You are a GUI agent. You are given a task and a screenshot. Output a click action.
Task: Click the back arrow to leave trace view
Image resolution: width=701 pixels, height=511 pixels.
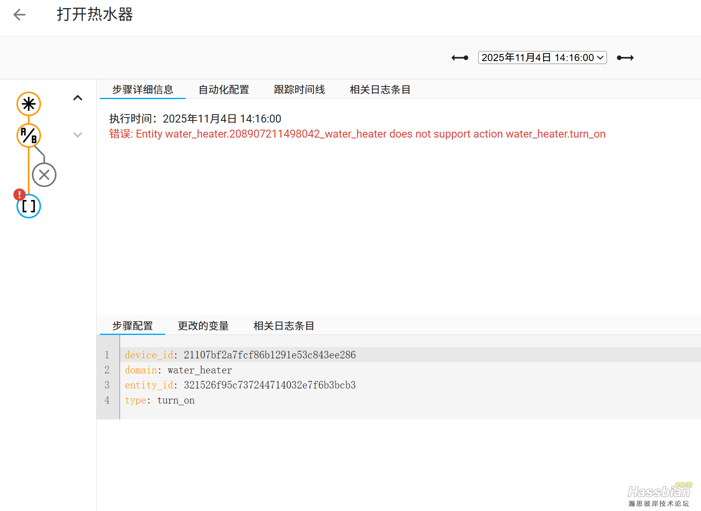tap(19, 14)
